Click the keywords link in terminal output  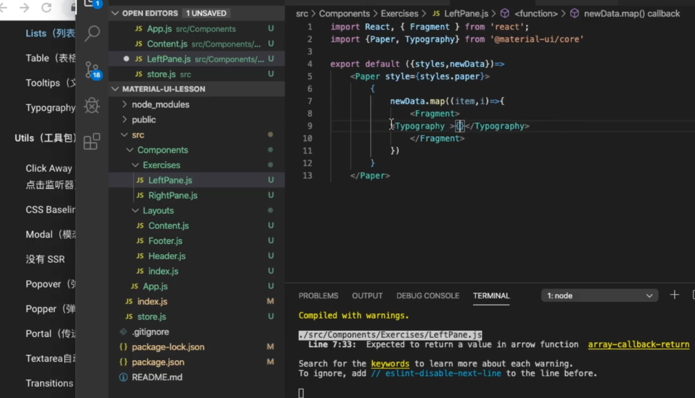390,363
